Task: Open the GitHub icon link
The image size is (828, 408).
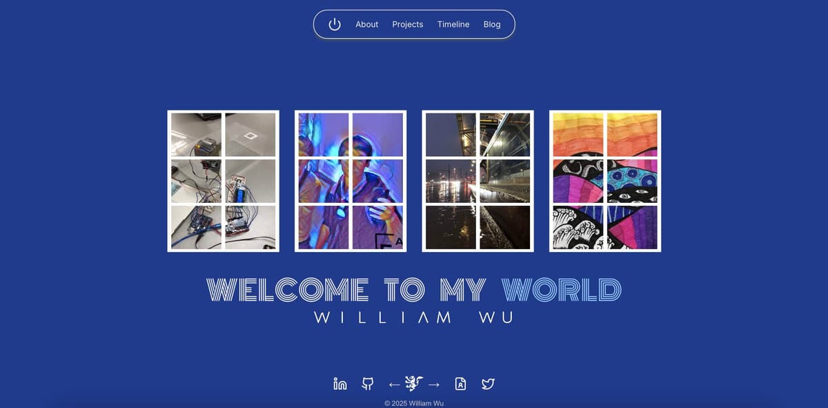Action: (x=368, y=384)
